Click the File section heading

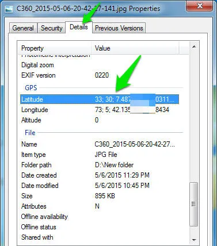[30, 133]
